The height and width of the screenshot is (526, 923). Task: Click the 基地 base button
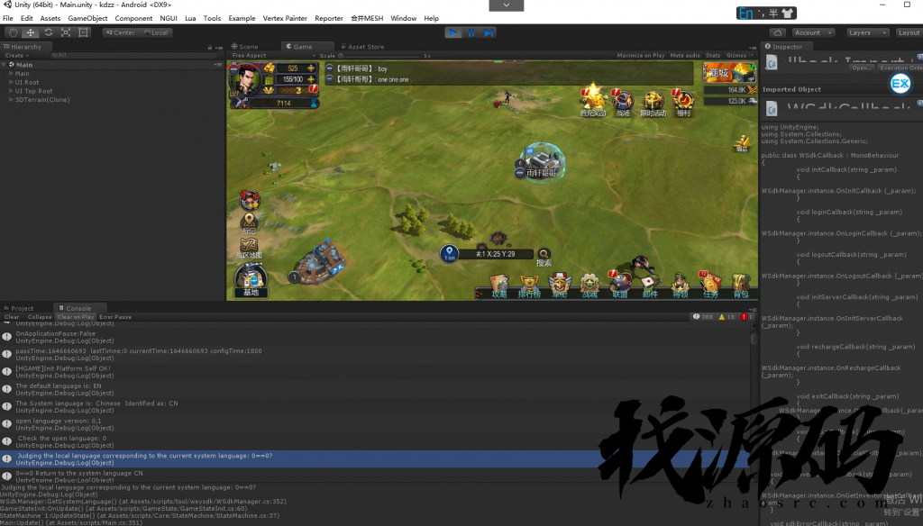pos(251,281)
